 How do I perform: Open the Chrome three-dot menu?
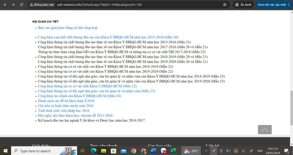[289, 5]
